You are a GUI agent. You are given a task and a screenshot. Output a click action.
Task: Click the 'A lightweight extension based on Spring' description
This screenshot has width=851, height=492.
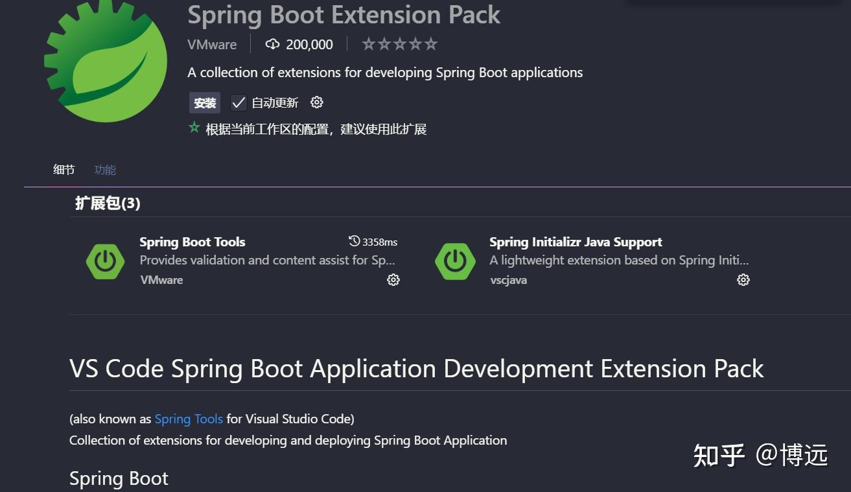pyautogui.click(x=619, y=261)
